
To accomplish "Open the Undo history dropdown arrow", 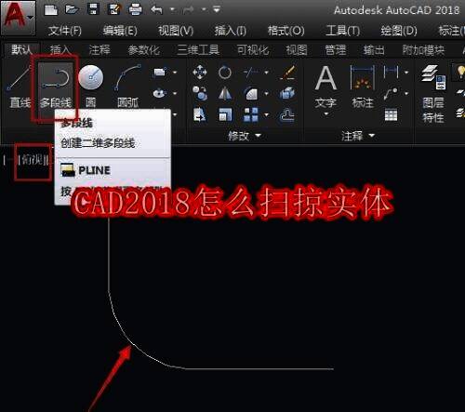I will click(x=172, y=10).
